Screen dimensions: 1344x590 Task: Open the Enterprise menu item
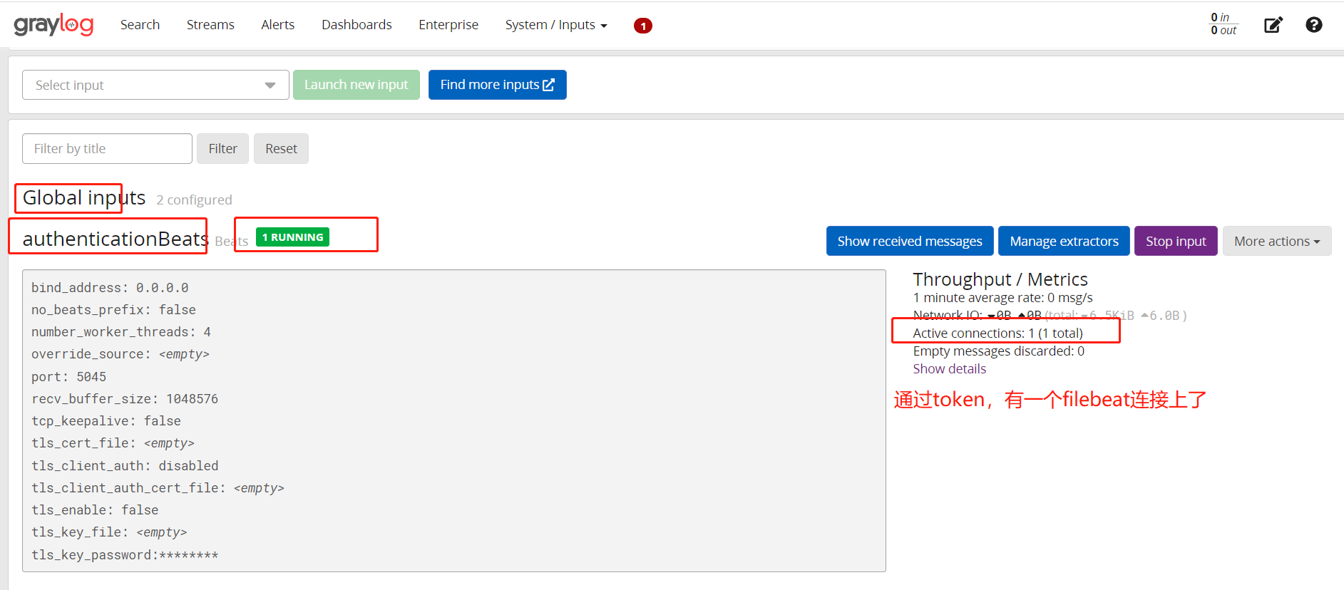pyautogui.click(x=448, y=25)
